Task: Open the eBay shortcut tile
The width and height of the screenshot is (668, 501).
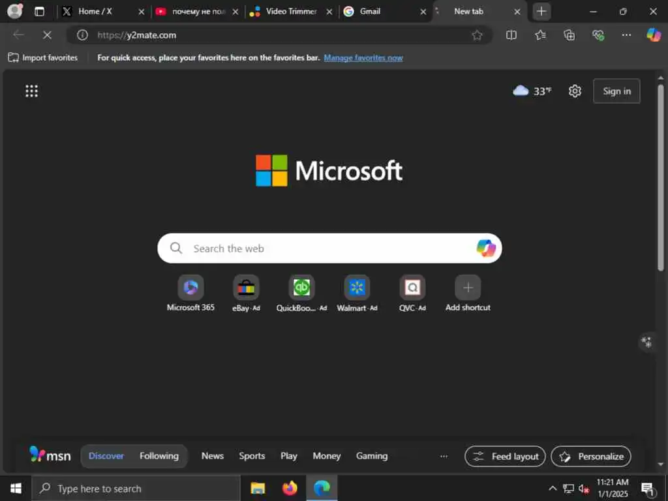Action: coord(246,294)
